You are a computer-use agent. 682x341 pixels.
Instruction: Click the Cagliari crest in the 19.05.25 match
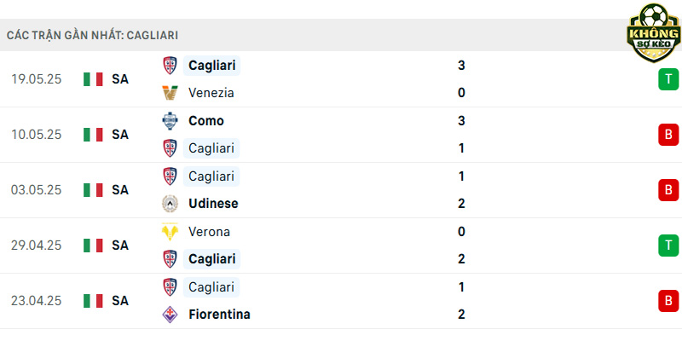pos(170,66)
